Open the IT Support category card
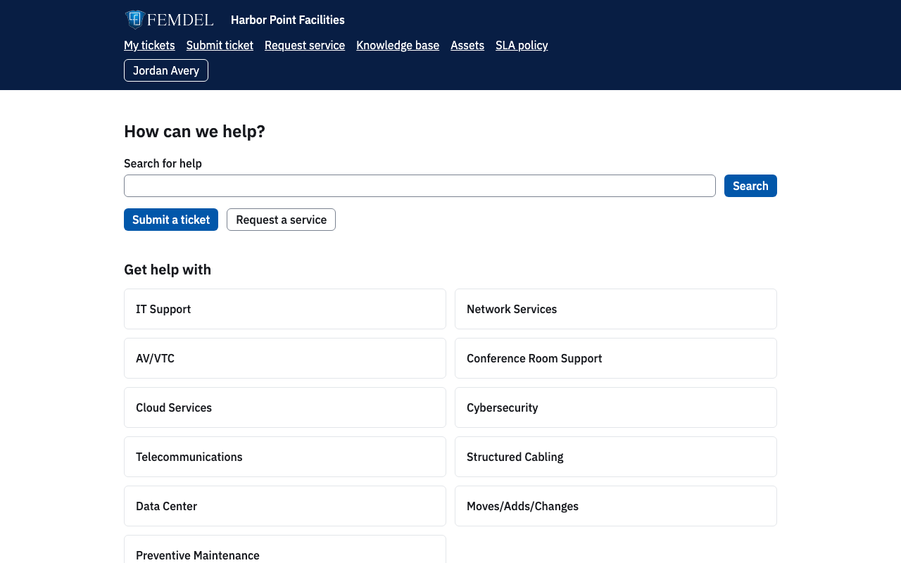Viewport: 901px width, 563px height. 285,309
